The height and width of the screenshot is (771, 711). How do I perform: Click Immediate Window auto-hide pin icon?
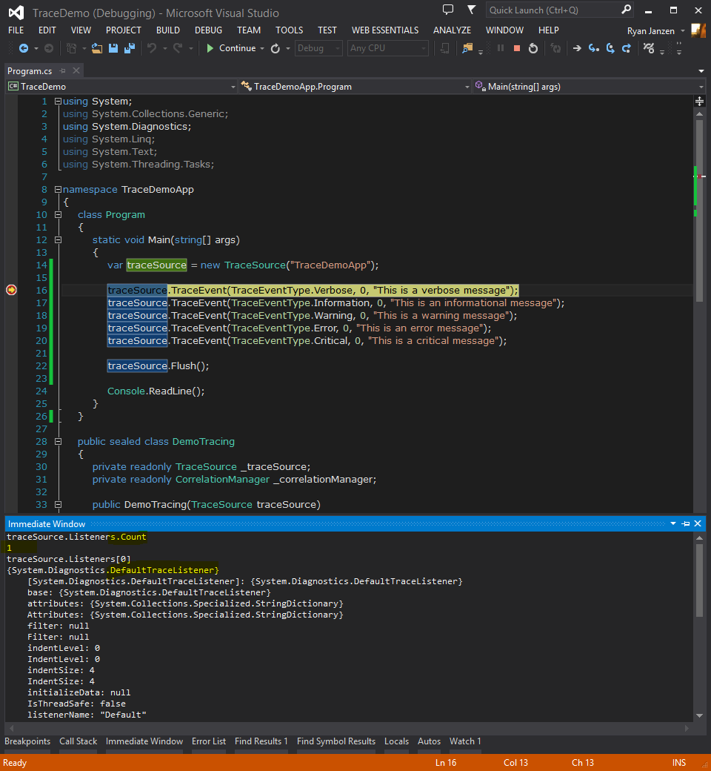pos(686,523)
